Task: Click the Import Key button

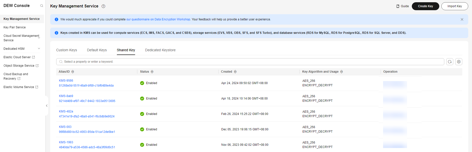Action: (455, 6)
